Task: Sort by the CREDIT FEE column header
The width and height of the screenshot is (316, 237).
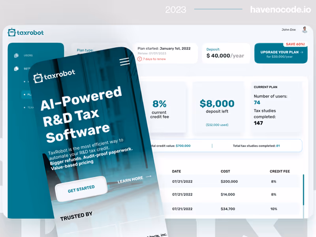Action: point(280,171)
